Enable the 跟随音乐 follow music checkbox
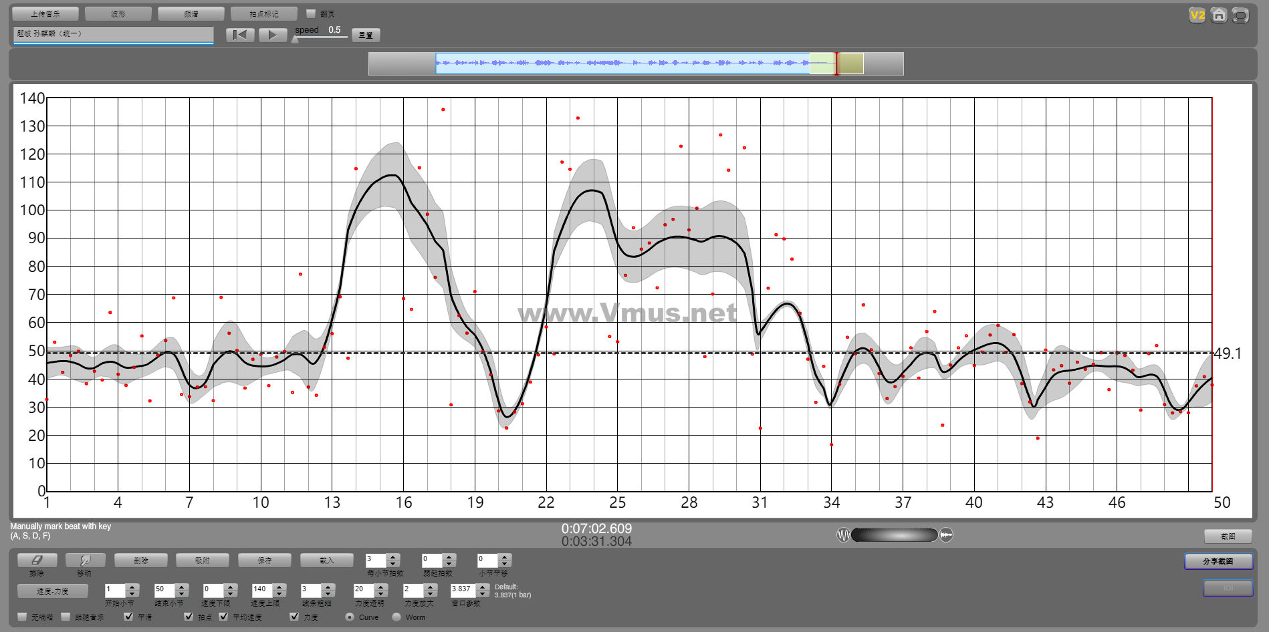 click(x=66, y=617)
